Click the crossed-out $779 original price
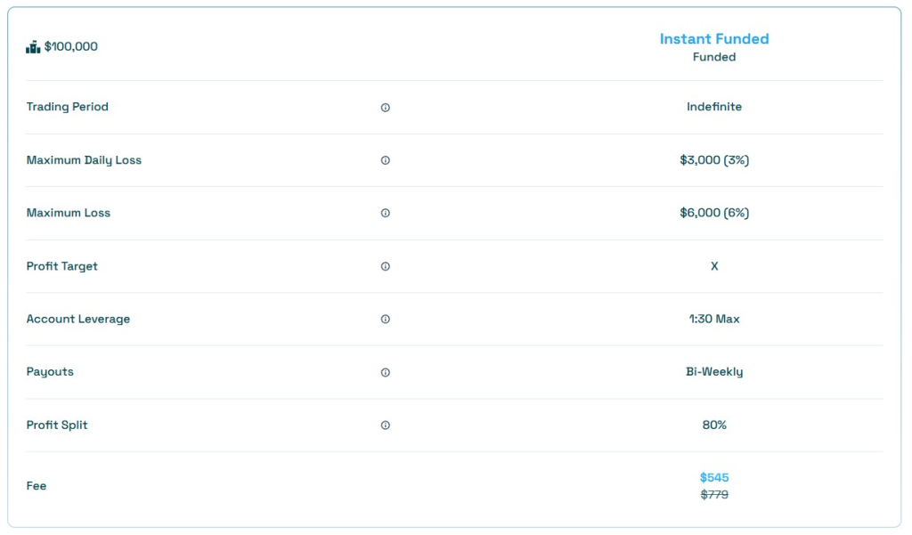912x535 pixels. (x=714, y=494)
